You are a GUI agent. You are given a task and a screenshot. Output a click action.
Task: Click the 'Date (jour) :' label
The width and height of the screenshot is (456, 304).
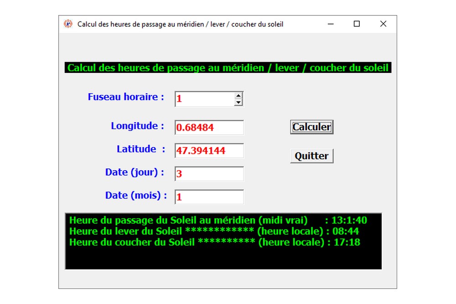pos(135,173)
